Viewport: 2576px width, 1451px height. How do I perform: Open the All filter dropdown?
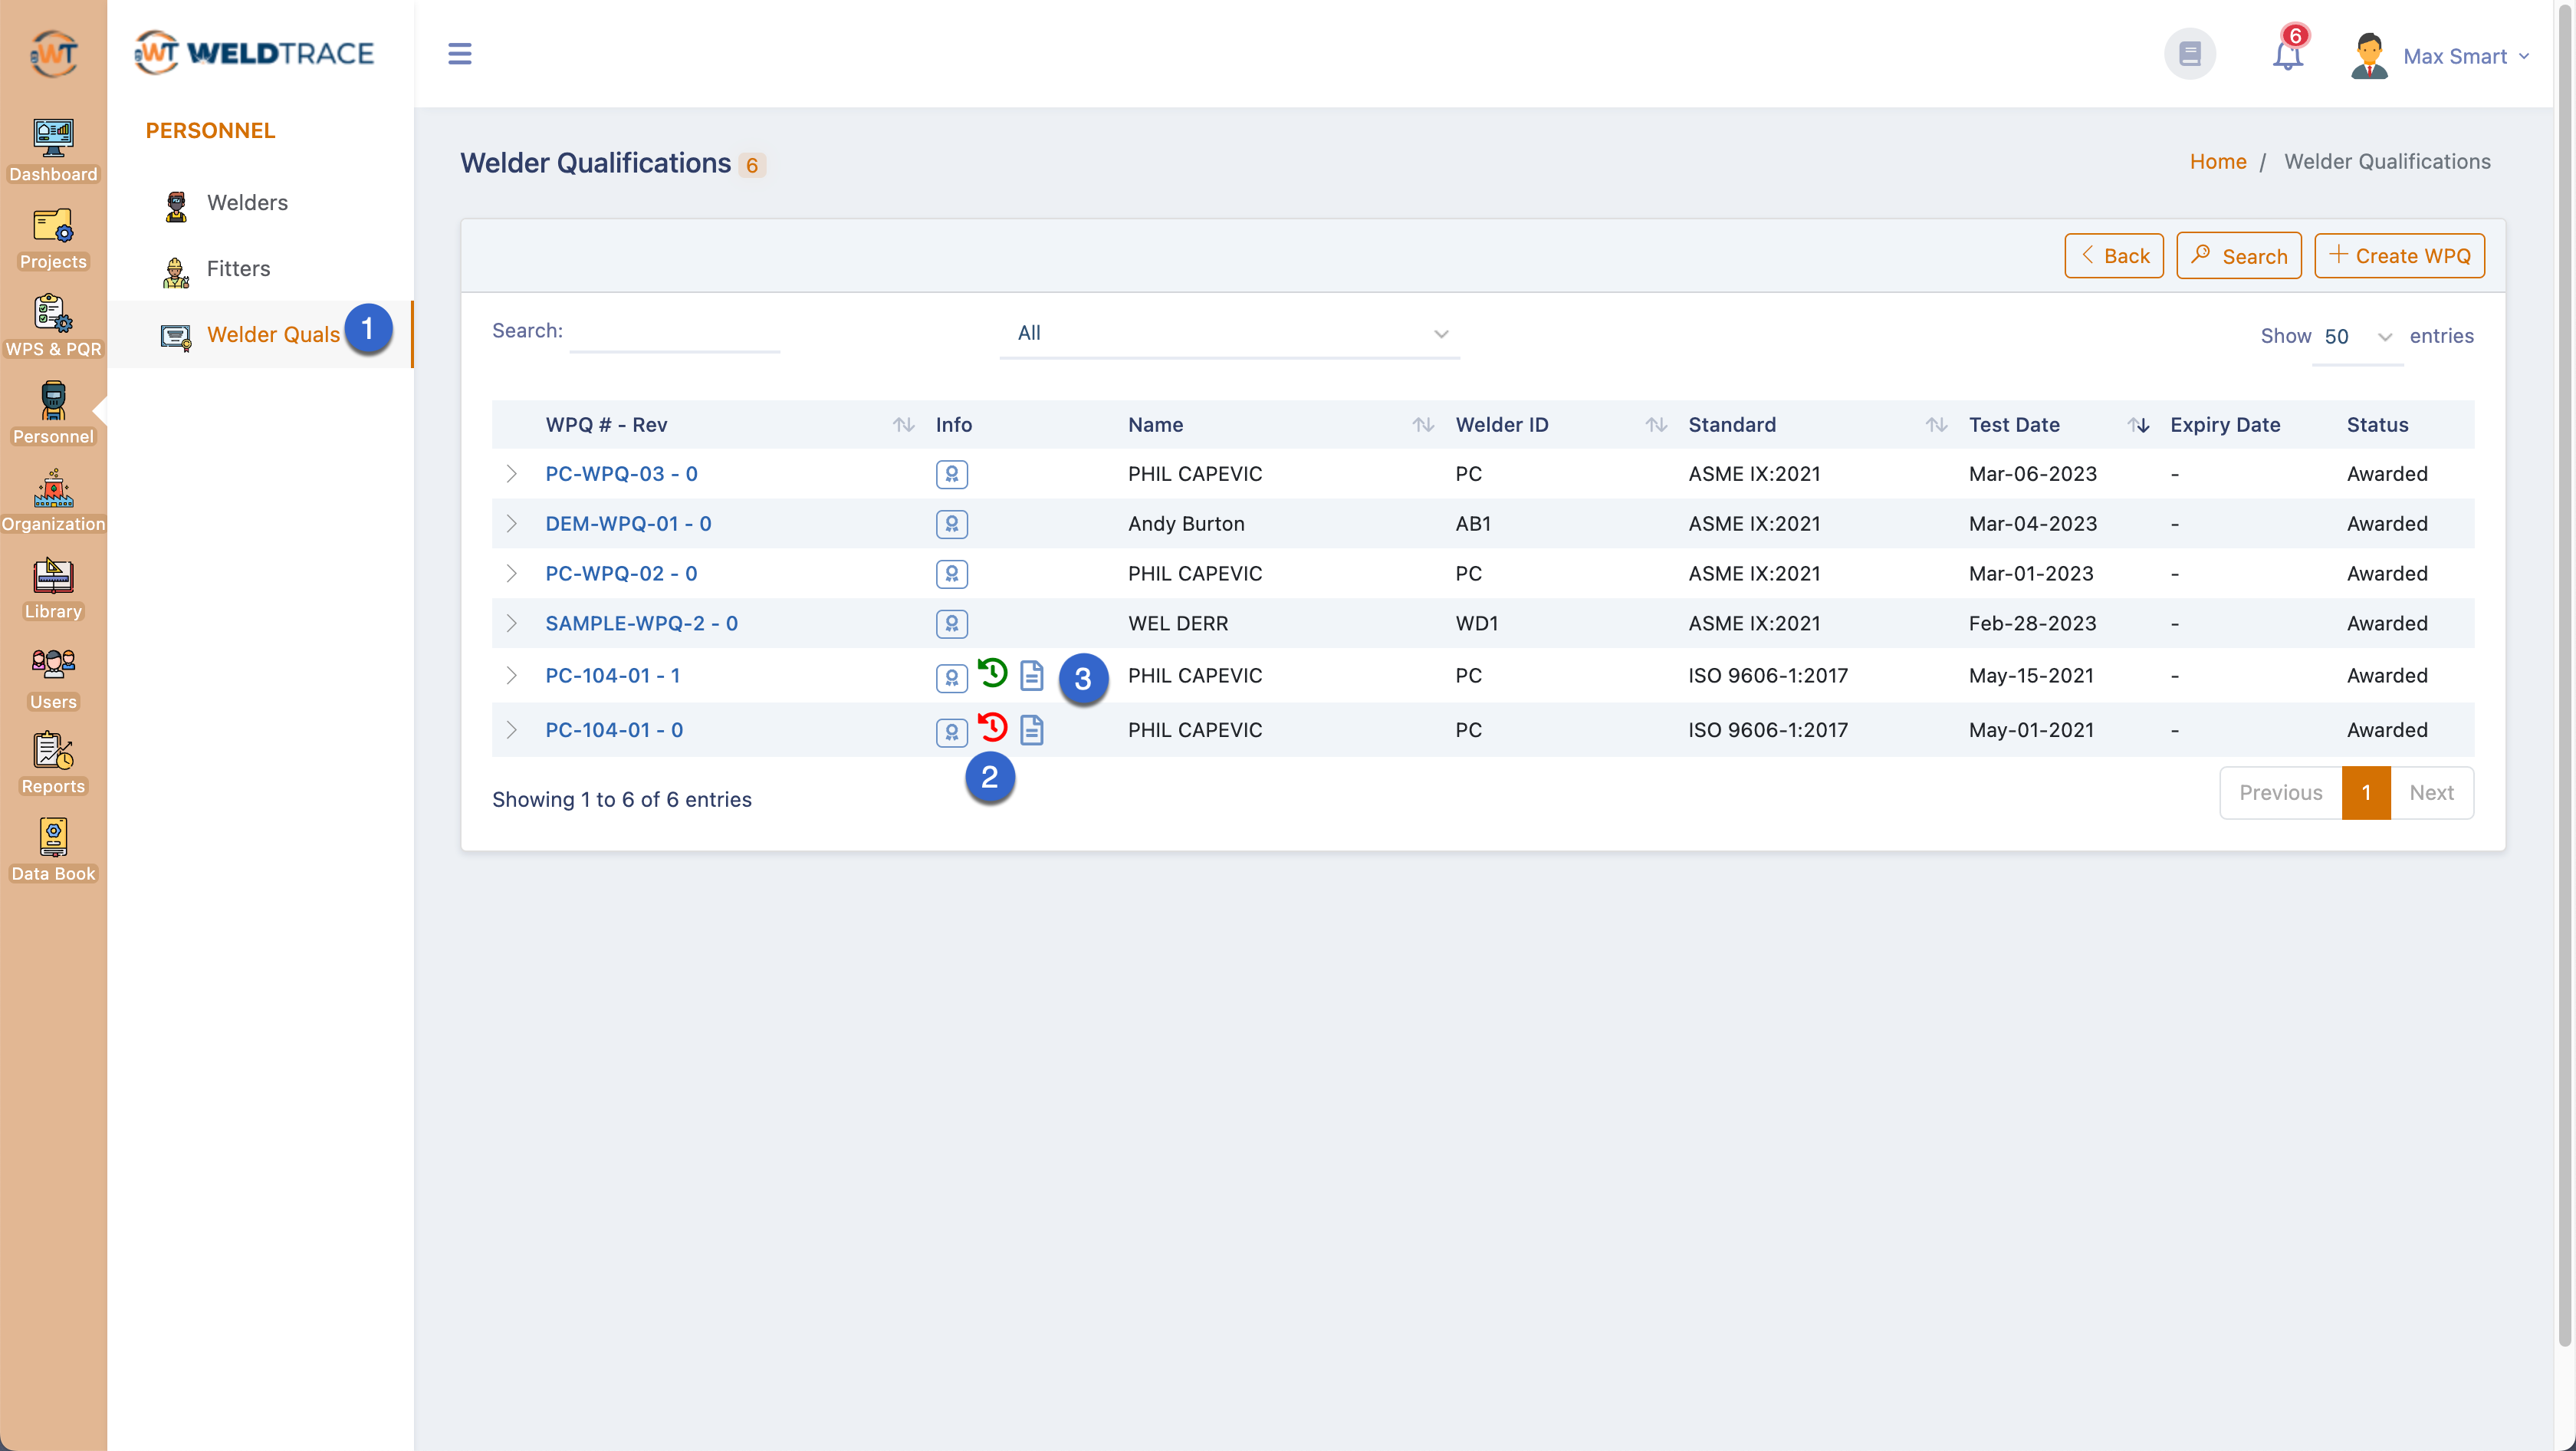(x=1229, y=334)
